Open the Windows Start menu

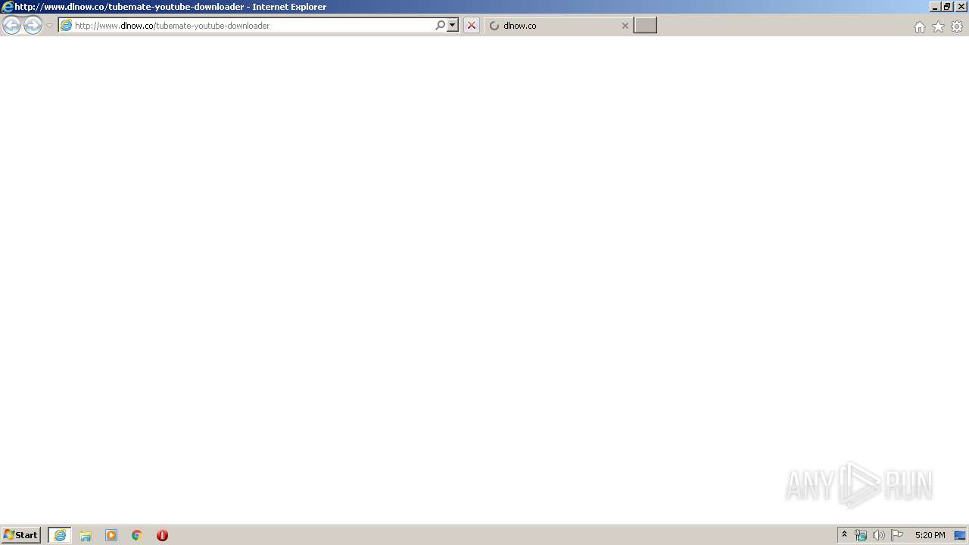20,535
